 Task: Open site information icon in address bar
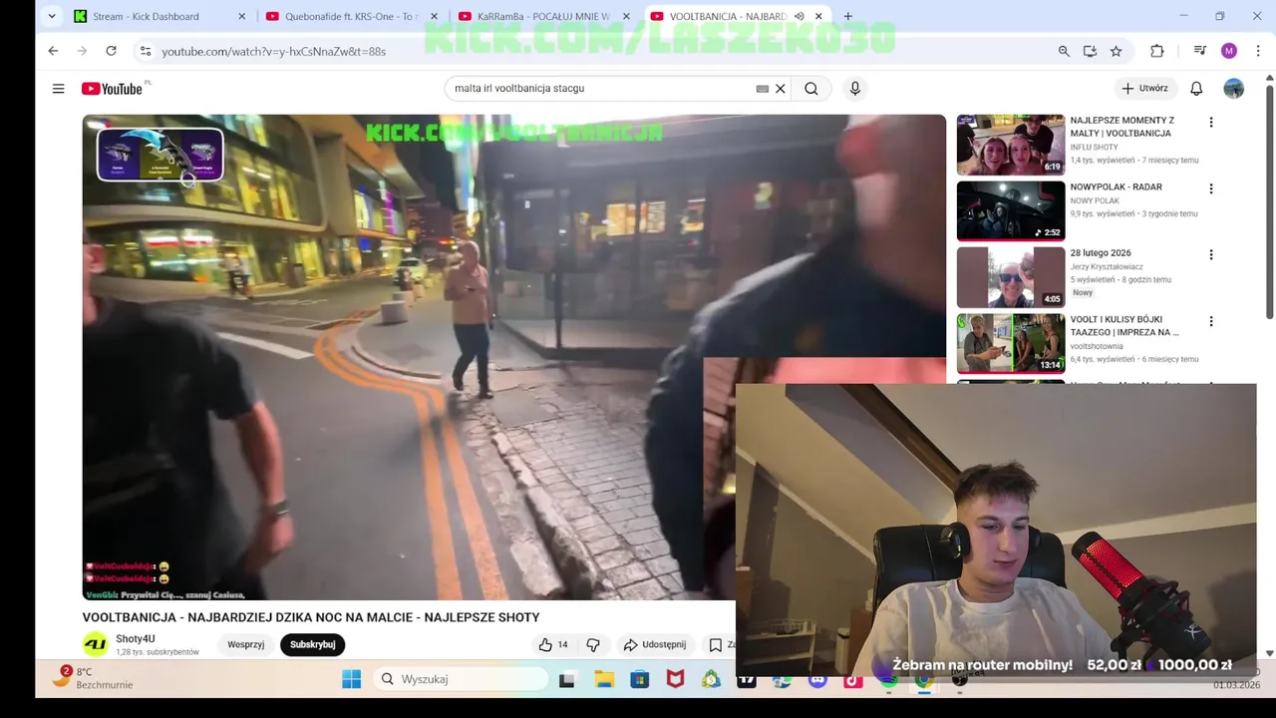146,51
